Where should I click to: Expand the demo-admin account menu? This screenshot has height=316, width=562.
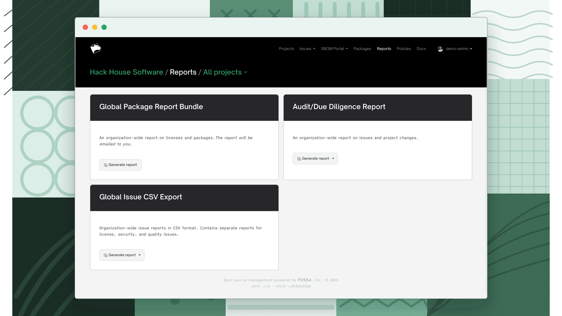click(x=459, y=49)
